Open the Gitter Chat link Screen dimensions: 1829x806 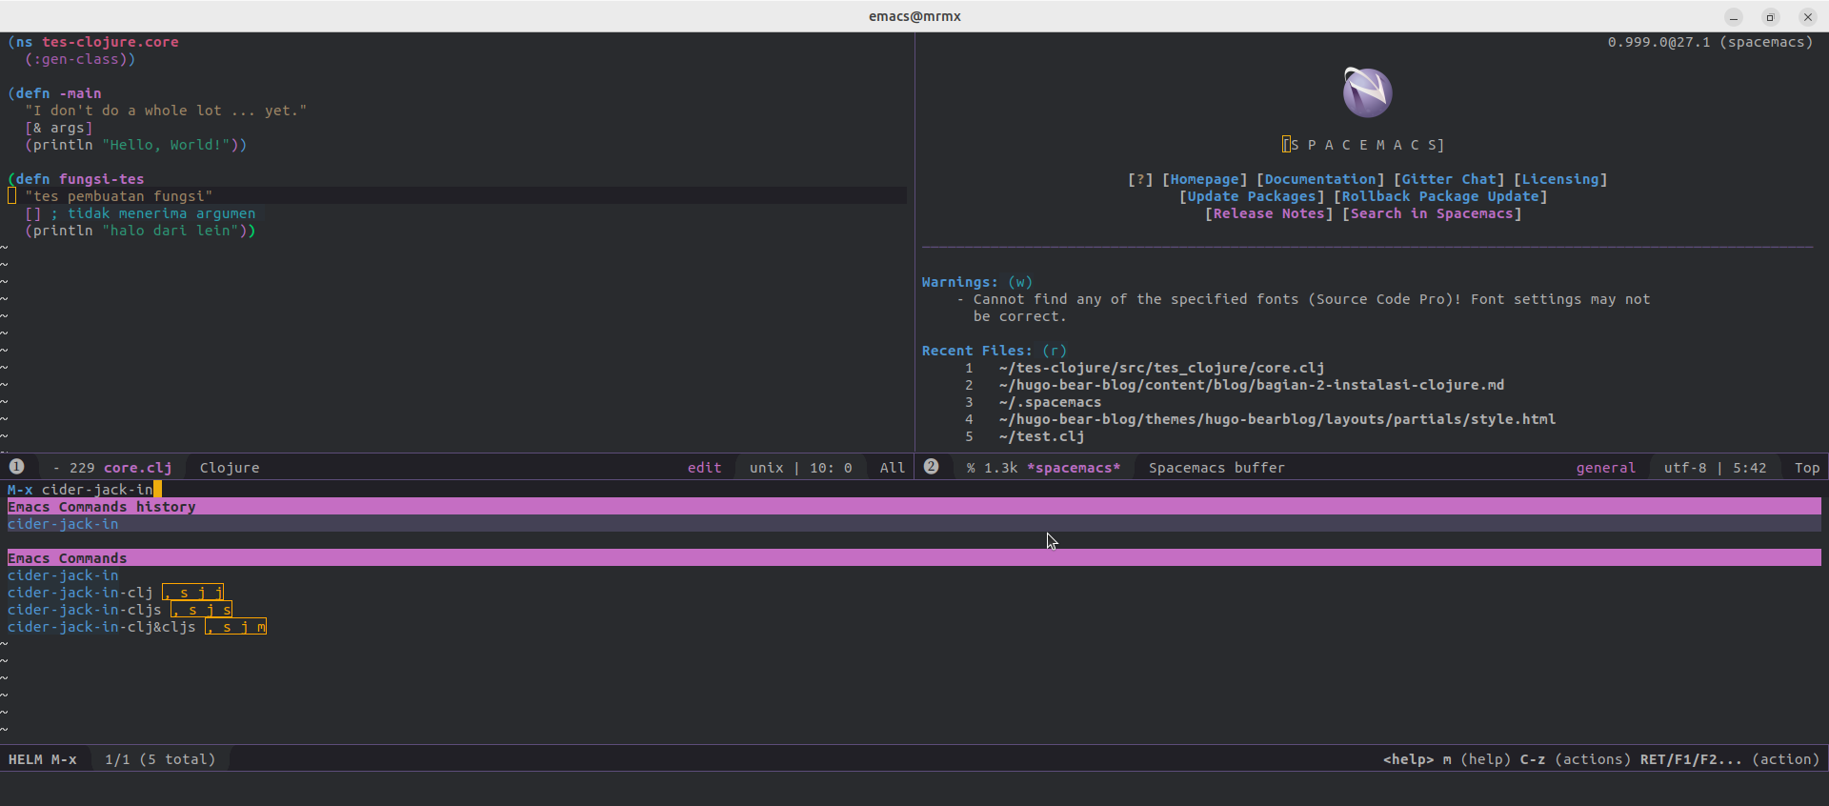click(1449, 179)
